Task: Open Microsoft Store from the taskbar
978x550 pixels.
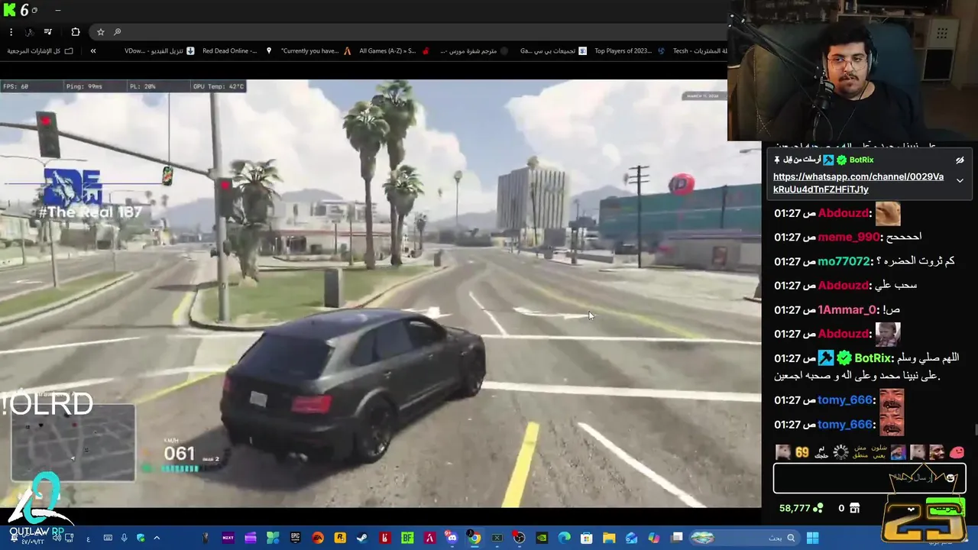Action: pyautogui.click(x=586, y=538)
